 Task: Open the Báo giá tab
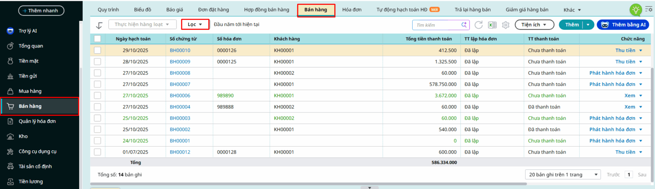(174, 10)
